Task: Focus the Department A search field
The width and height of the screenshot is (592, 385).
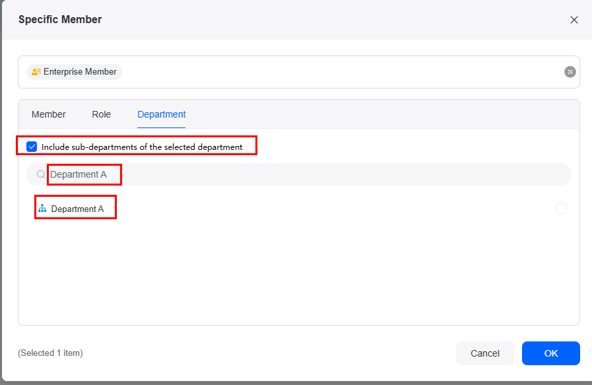Action: [299, 174]
